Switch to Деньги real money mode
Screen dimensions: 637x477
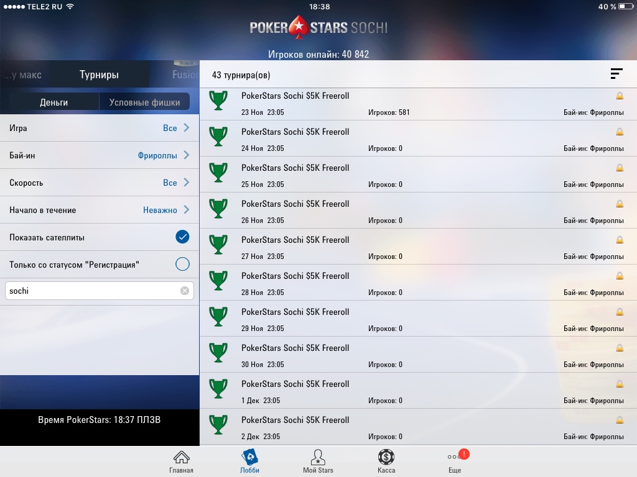click(x=53, y=102)
